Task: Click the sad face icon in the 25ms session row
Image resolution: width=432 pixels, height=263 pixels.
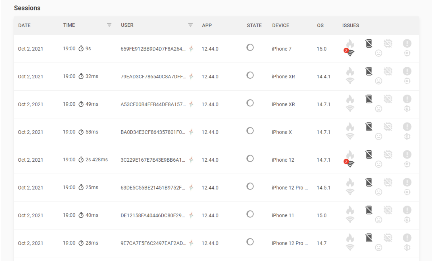Action: [378, 192]
